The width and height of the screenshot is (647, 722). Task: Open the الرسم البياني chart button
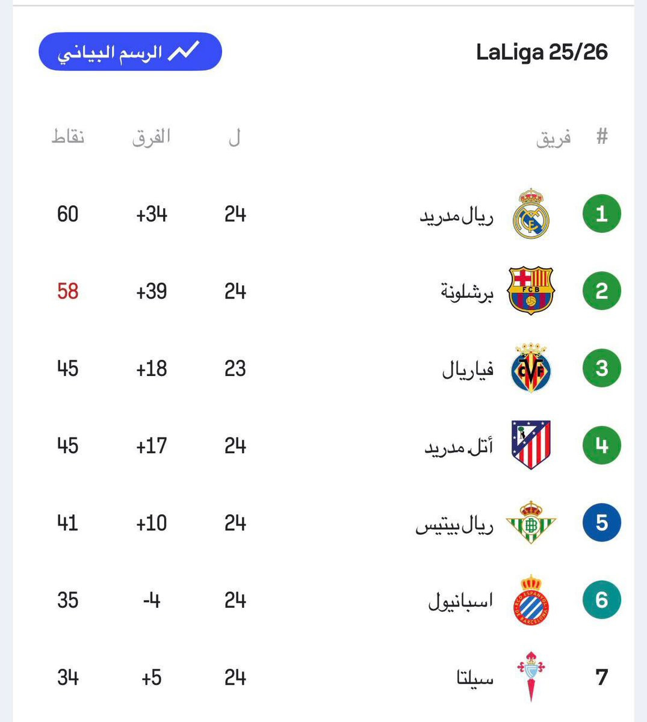[x=130, y=52]
